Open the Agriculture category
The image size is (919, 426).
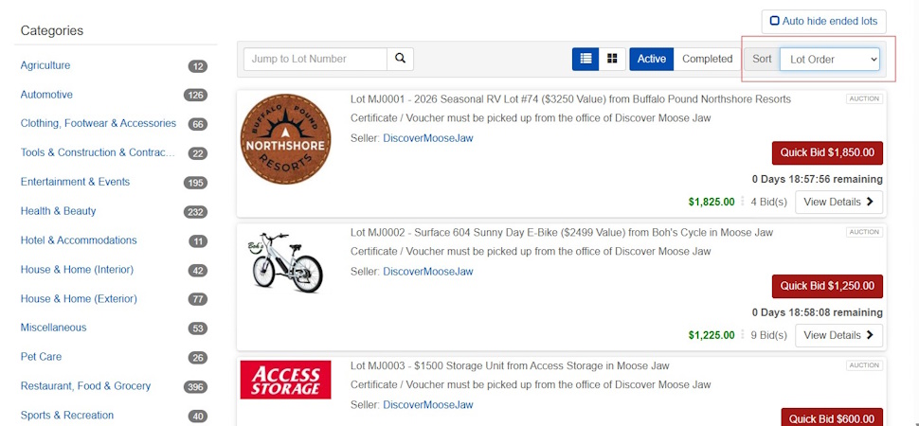click(45, 65)
